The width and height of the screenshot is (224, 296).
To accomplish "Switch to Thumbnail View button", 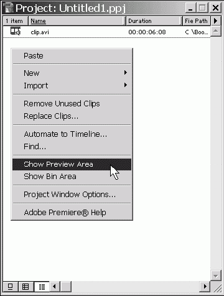I will (26, 287).
